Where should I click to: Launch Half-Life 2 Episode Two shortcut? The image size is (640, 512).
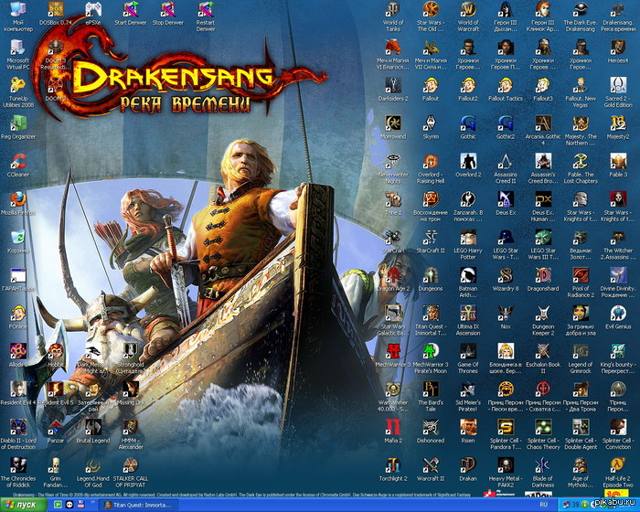click(x=618, y=464)
